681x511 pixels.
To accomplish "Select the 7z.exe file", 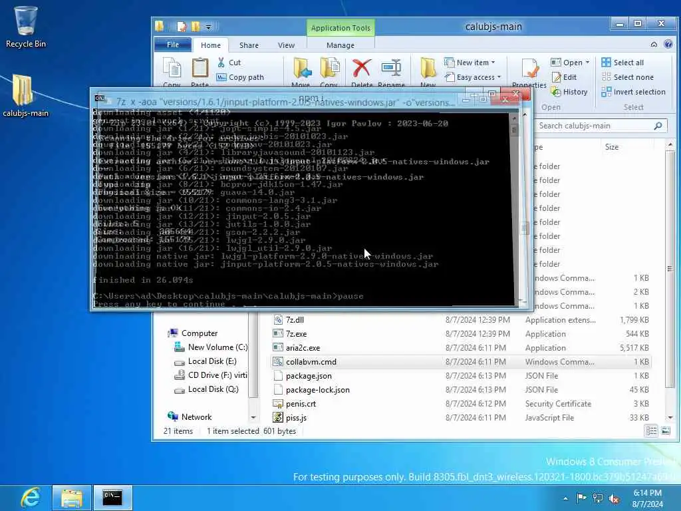I will point(460,334).
